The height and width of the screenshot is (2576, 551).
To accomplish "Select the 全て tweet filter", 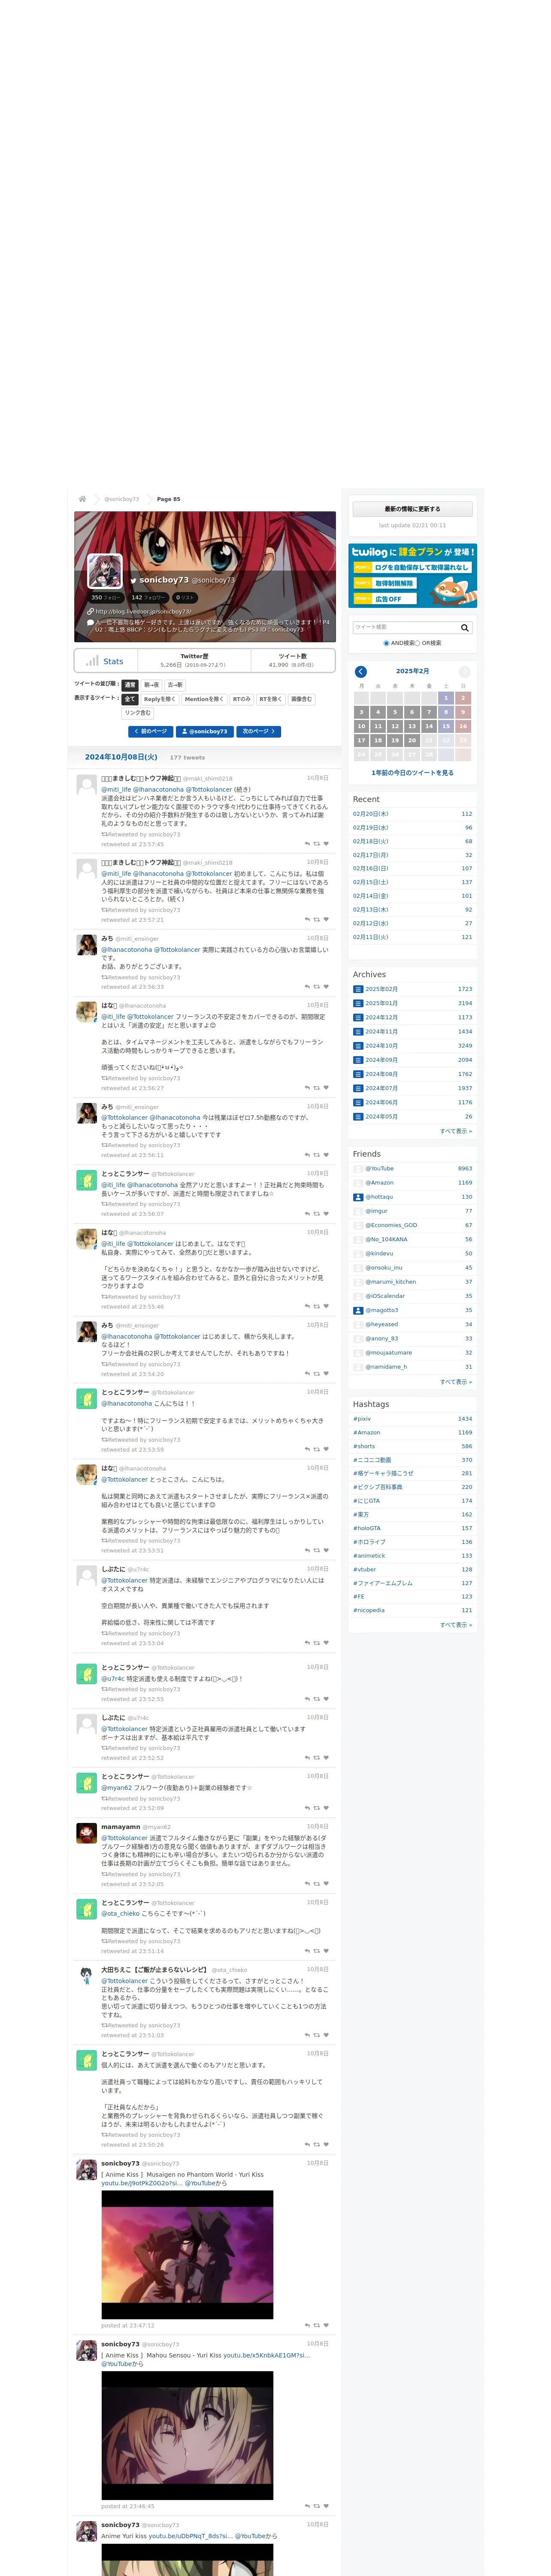I will (130, 699).
